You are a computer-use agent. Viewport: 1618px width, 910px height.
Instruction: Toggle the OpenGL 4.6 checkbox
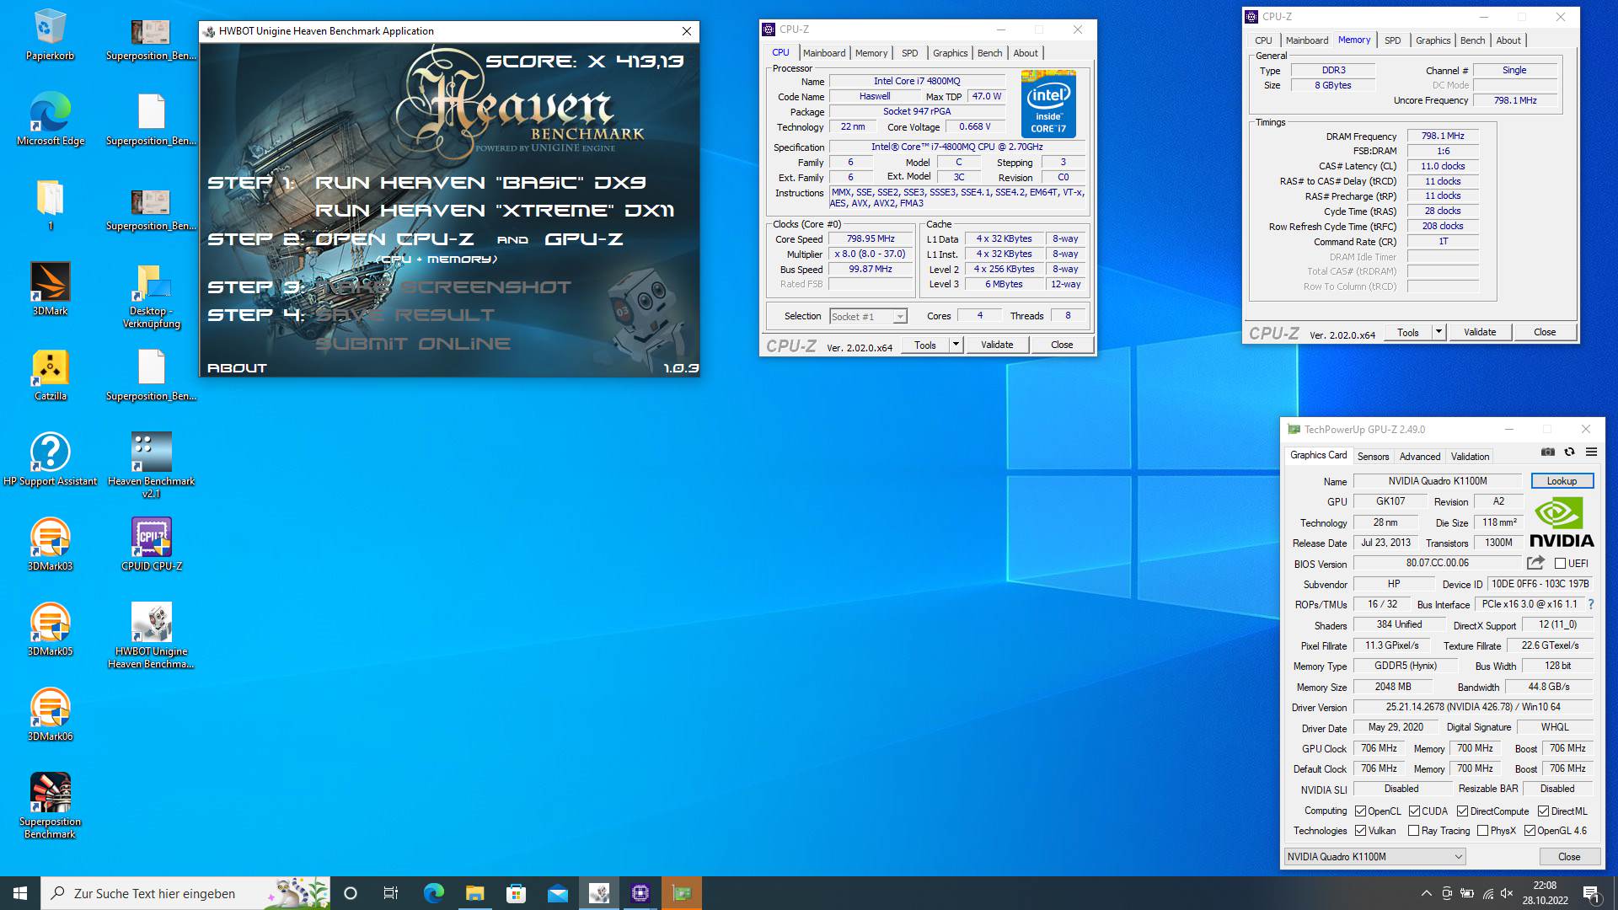(x=1530, y=831)
